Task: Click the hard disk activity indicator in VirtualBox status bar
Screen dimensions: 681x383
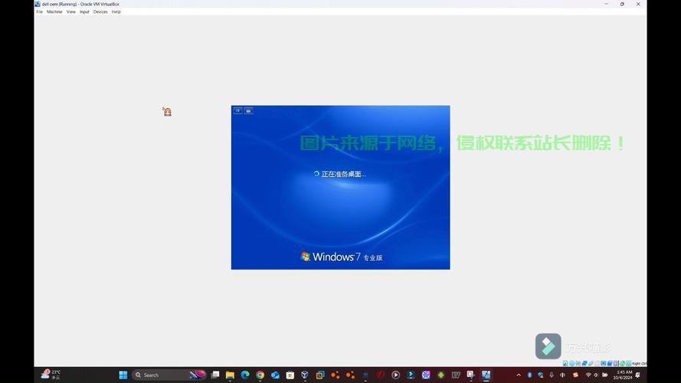Action: point(565,363)
